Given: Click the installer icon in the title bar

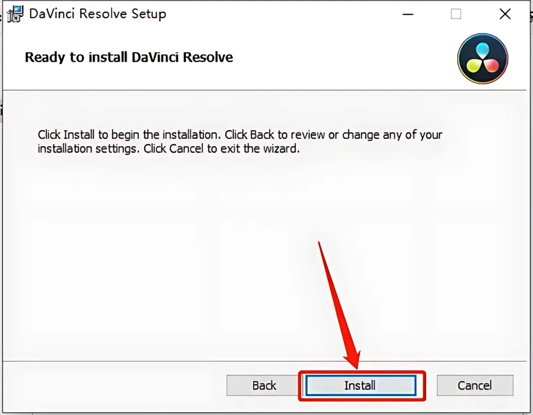Looking at the screenshot, I should (15, 14).
